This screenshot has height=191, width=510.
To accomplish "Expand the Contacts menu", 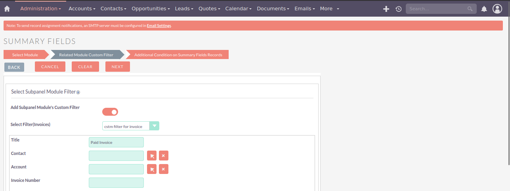I will coord(113,9).
